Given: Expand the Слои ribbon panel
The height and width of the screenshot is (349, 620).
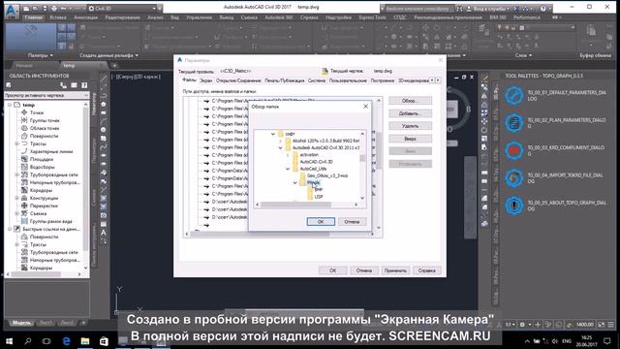Looking at the screenshot, I should click(523, 55).
